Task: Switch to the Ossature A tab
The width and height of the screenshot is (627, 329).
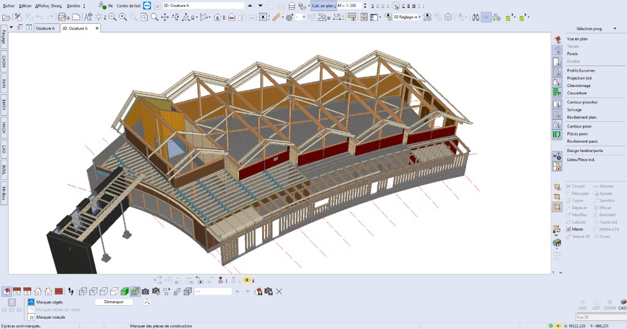Action: 45,28
